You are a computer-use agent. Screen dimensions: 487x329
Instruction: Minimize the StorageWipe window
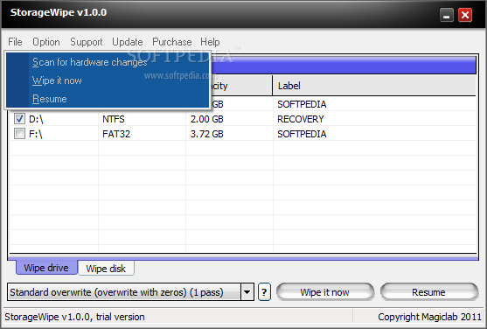tap(447, 15)
